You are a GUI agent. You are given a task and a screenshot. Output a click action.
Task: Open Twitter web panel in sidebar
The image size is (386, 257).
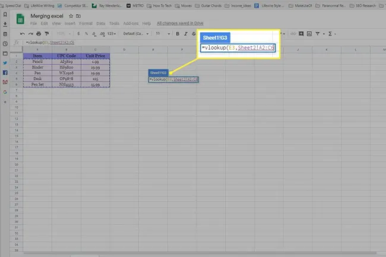pos(5,63)
